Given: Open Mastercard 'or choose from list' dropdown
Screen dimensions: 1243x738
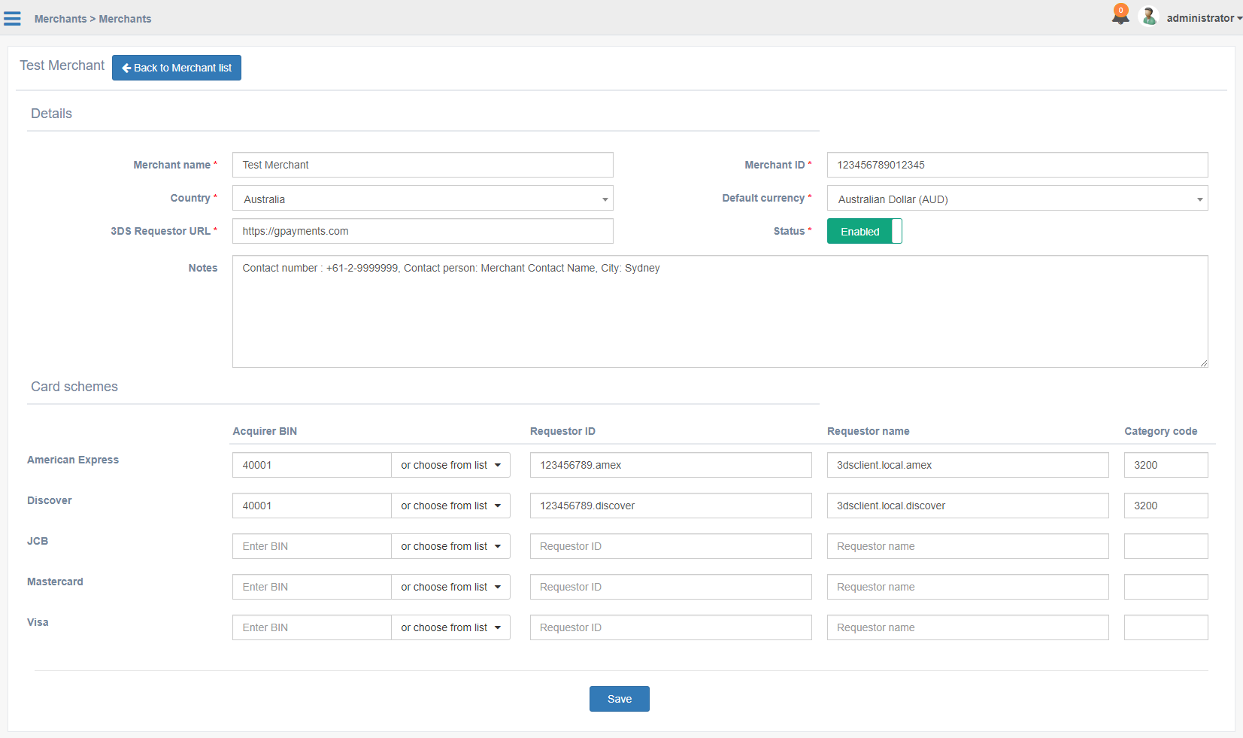Looking at the screenshot, I should coord(450,588).
